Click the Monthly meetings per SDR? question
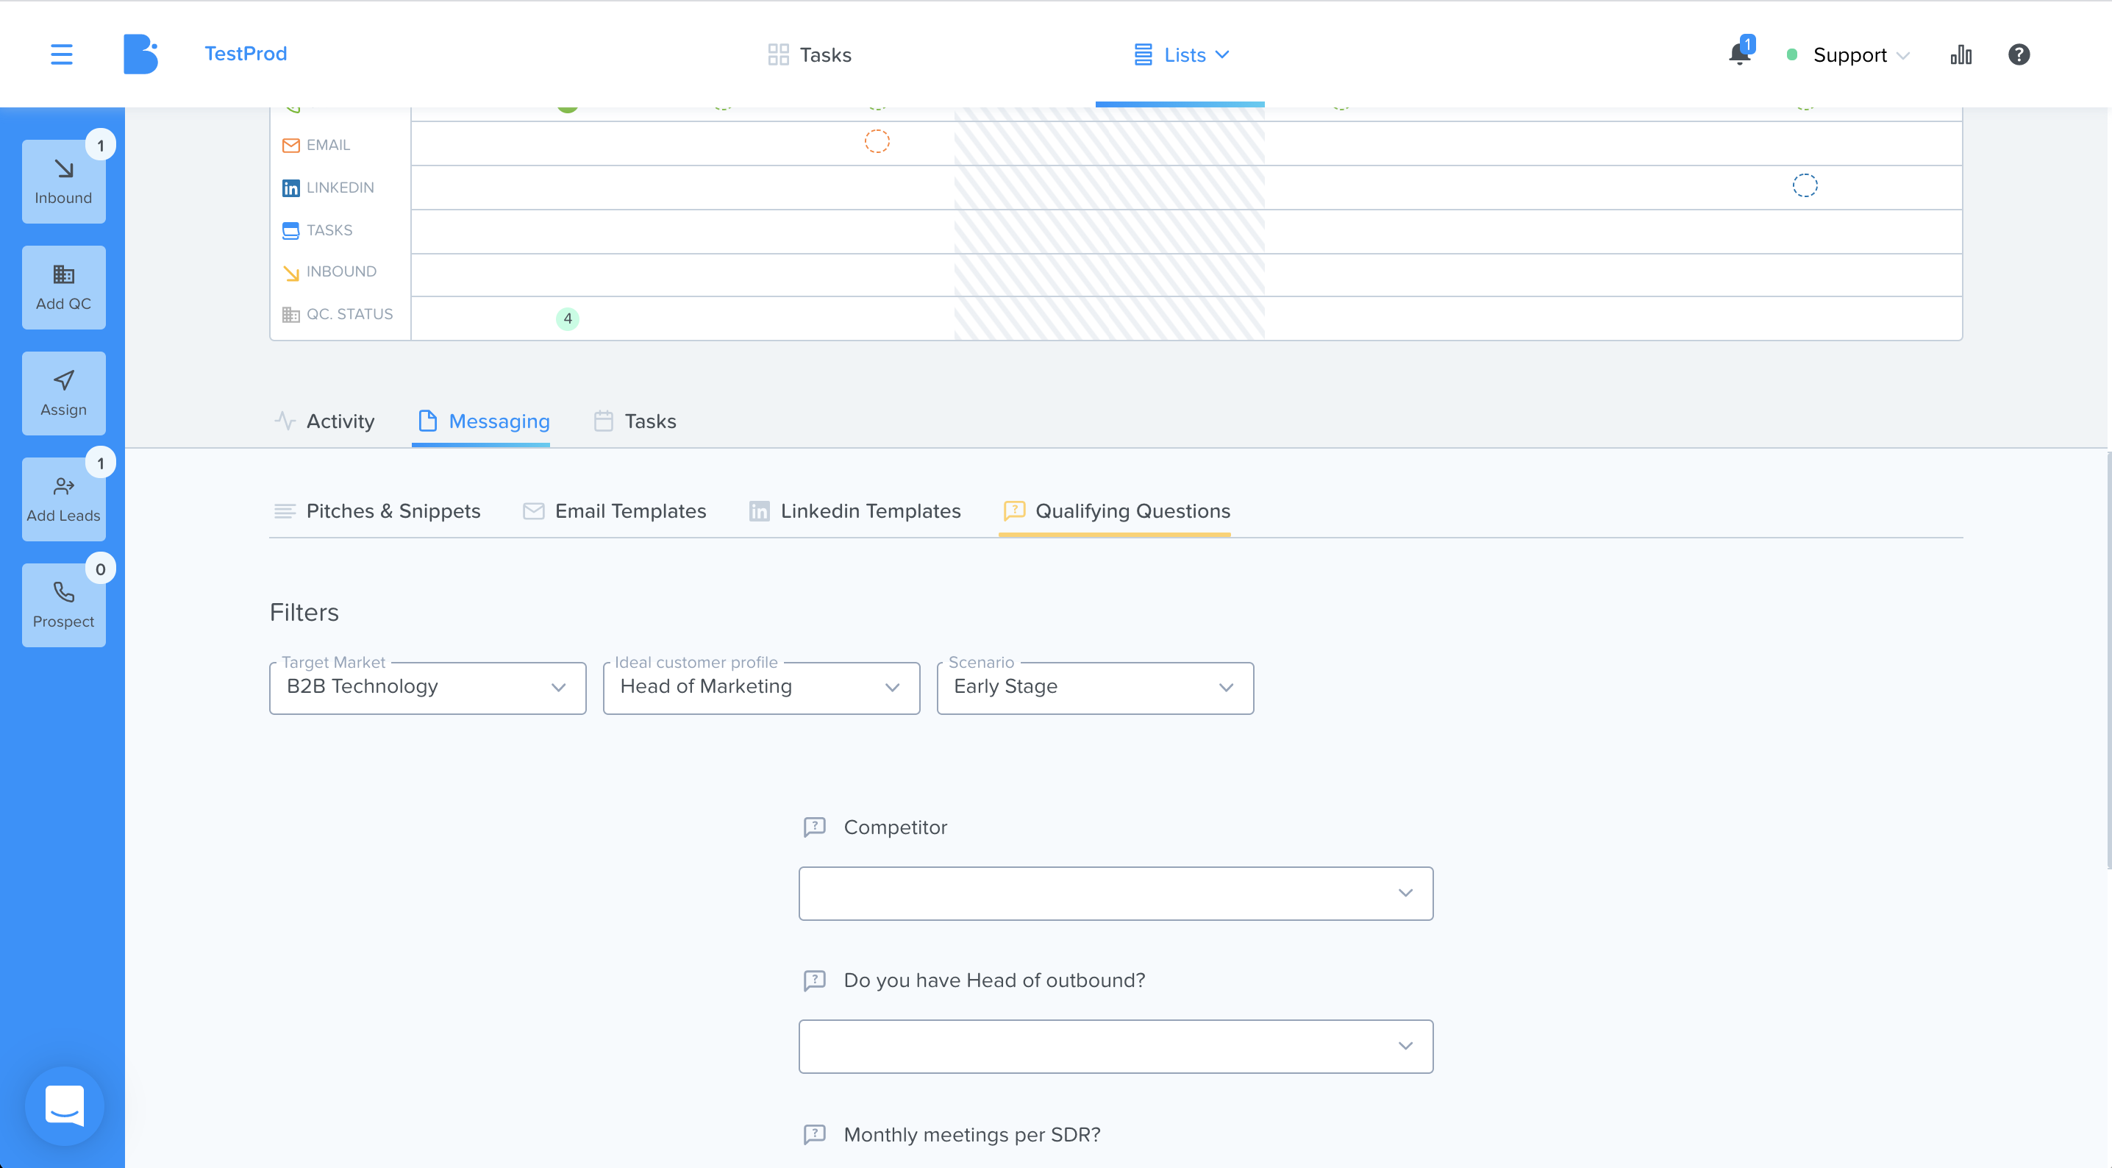Image resolution: width=2112 pixels, height=1168 pixels. [971, 1134]
